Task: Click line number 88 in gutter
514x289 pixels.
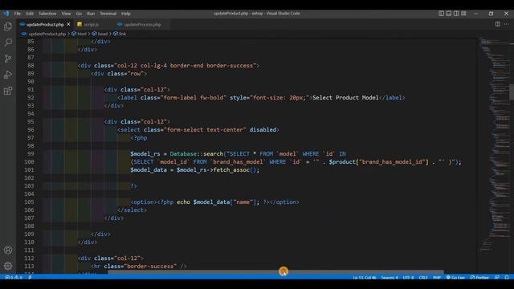Action: [x=31, y=66]
